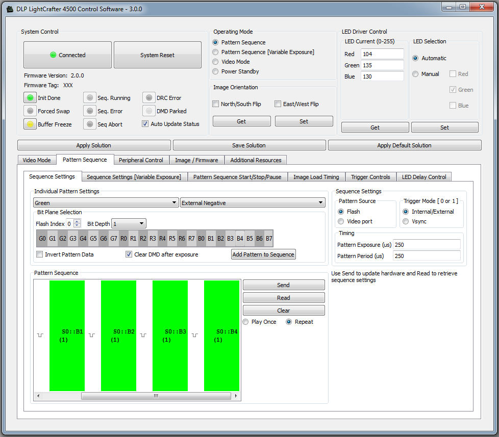Check Invert Pattern Data
The height and width of the screenshot is (437, 499).
tap(39, 254)
